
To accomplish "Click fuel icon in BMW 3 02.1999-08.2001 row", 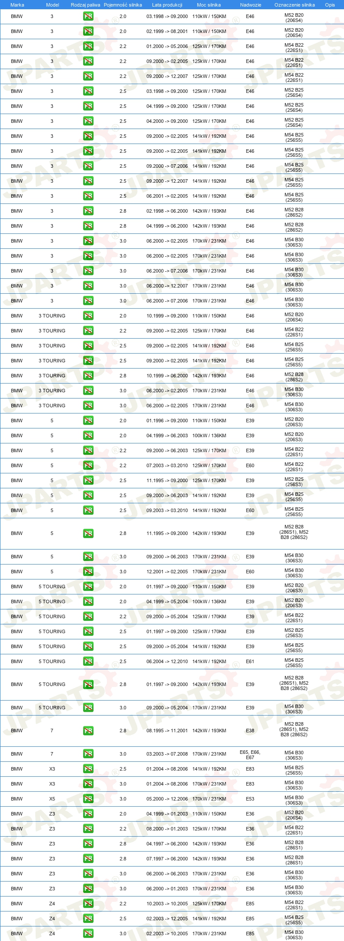I will [88, 31].
